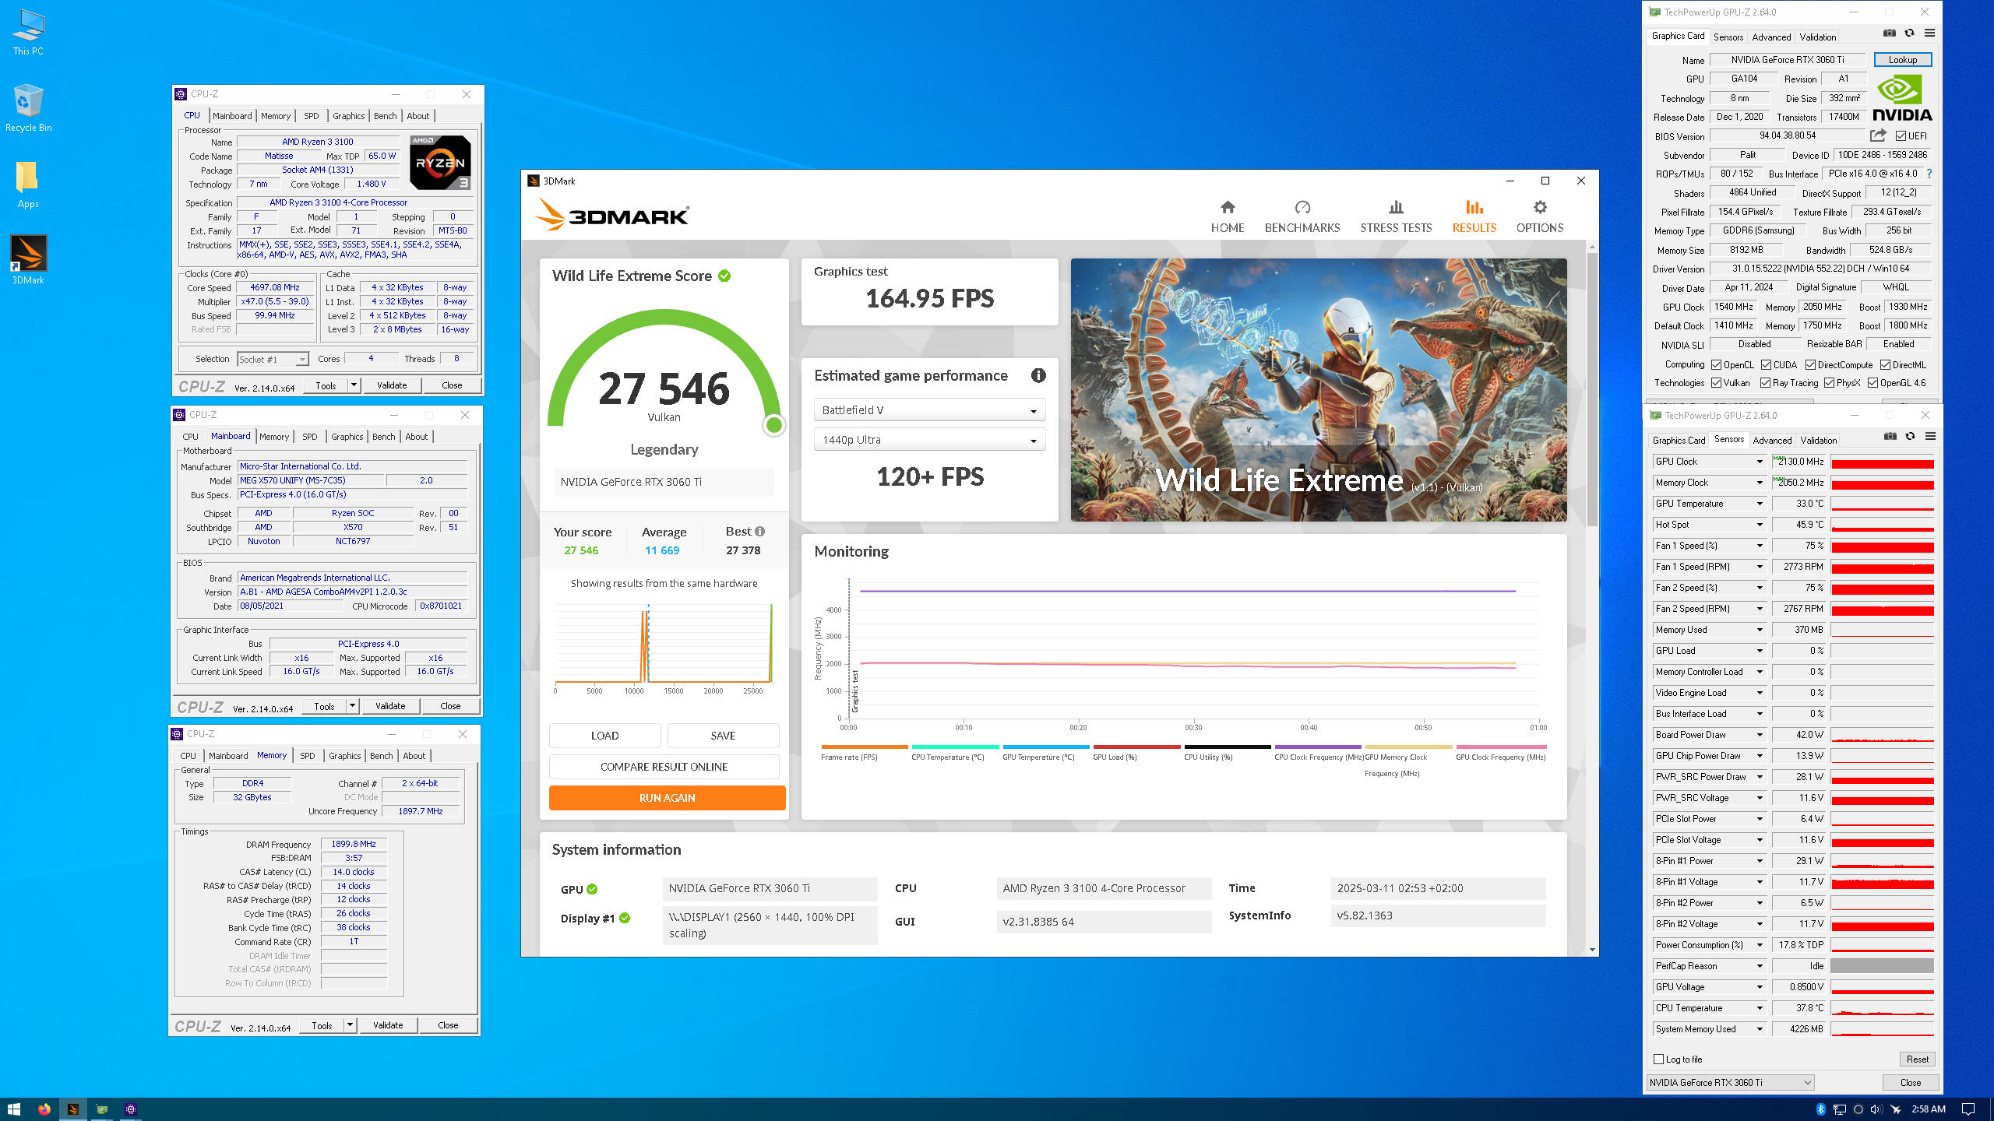This screenshot has height=1121, width=1994.
Task: Click green marker on score gauge
Action: 773,425
